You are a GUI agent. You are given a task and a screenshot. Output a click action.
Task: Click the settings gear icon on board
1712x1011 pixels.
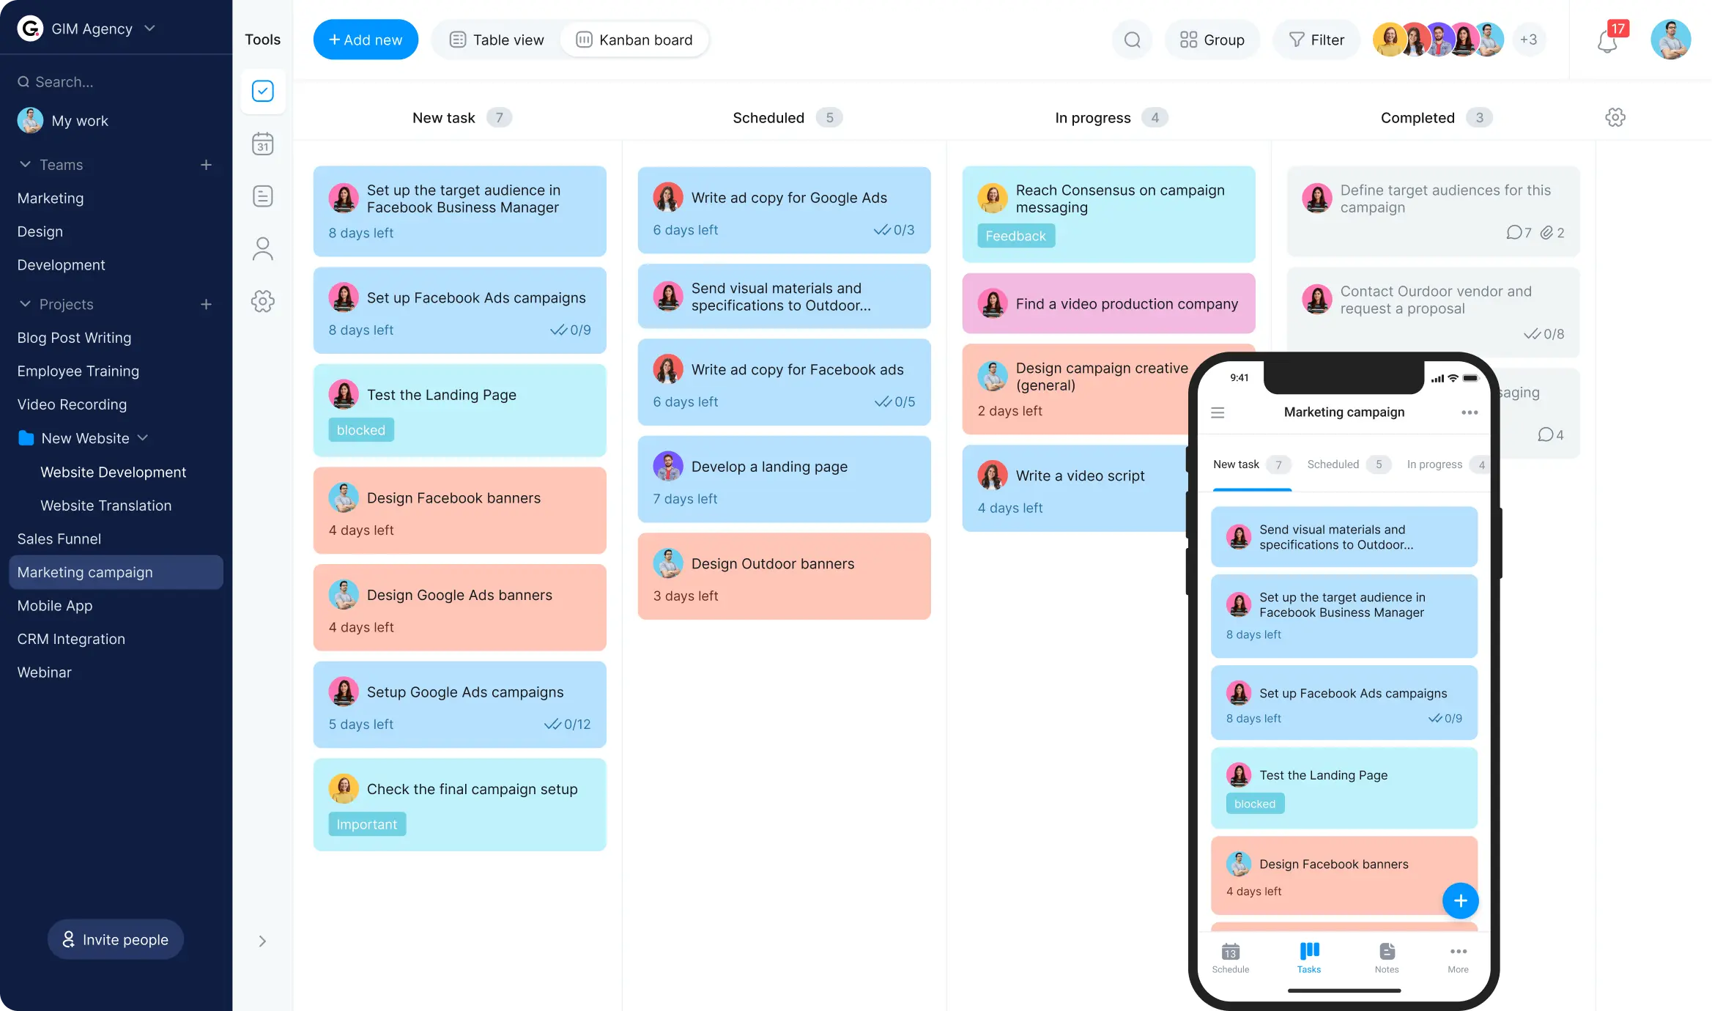point(1617,116)
